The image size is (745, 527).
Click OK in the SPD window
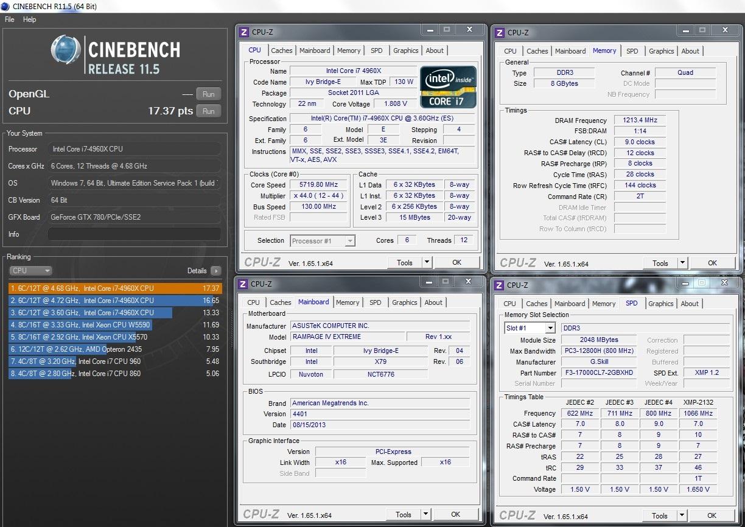712,516
